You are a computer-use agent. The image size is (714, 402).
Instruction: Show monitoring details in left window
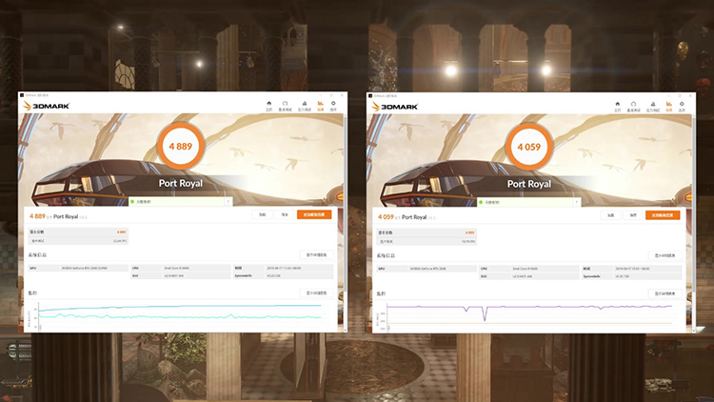[316, 293]
